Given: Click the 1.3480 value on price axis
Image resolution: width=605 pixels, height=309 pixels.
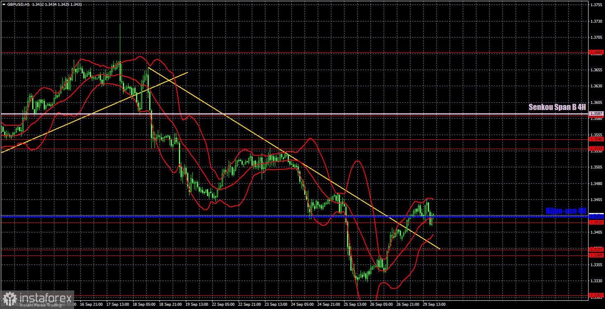Looking at the screenshot, I should (596, 184).
